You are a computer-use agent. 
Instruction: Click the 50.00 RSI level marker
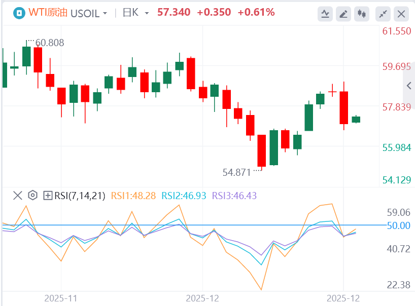coord(398,225)
